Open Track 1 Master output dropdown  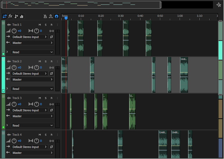point(32,43)
